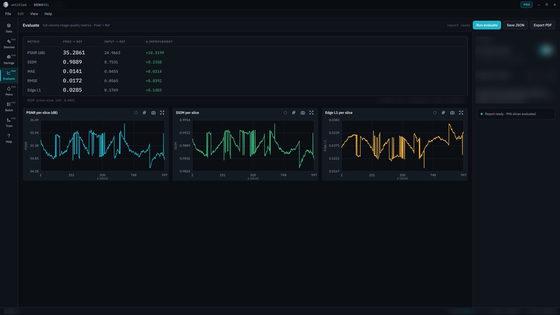Expand PSNR per slice chart fullscreen
This screenshot has width=560, height=315.
pyautogui.click(x=162, y=113)
